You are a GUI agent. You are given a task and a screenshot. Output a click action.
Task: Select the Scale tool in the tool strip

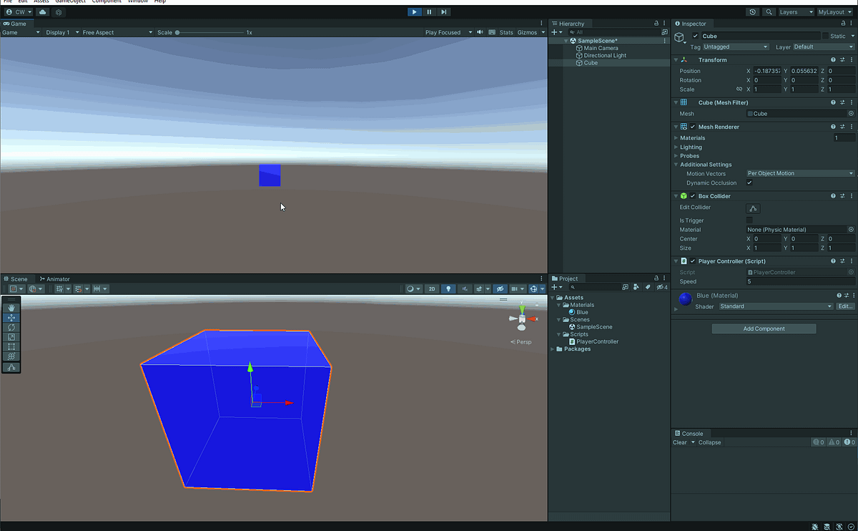tap(11, 336)
